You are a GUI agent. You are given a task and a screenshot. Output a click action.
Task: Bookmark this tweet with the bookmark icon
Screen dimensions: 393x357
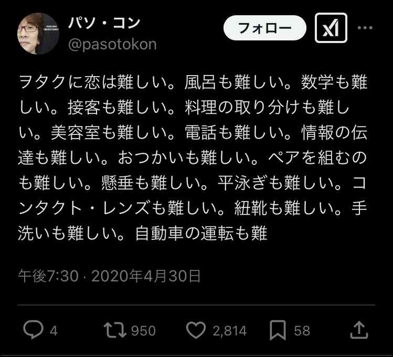[x=278, y=330]
